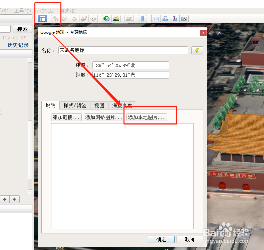This screenshot has width=264, height=250.
Task: Confirm with the 确定 button
Action: 161,239
